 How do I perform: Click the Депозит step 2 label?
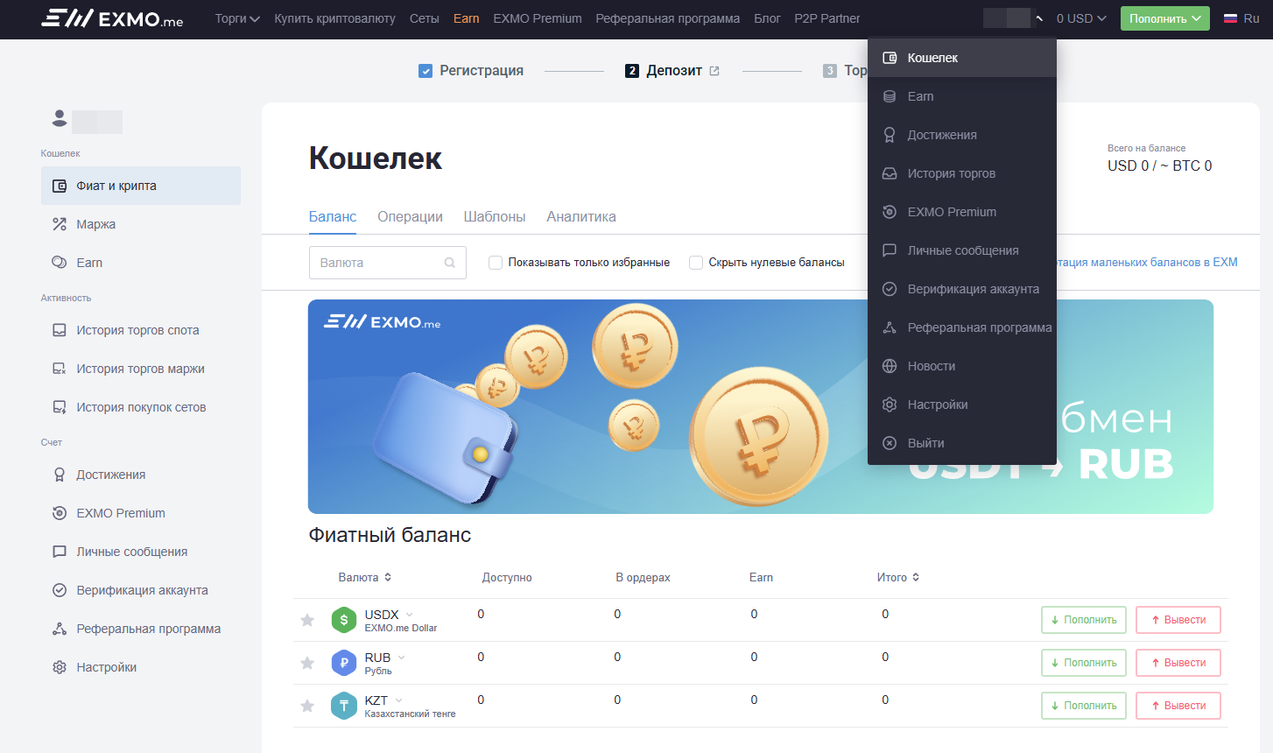coord(674,71)
